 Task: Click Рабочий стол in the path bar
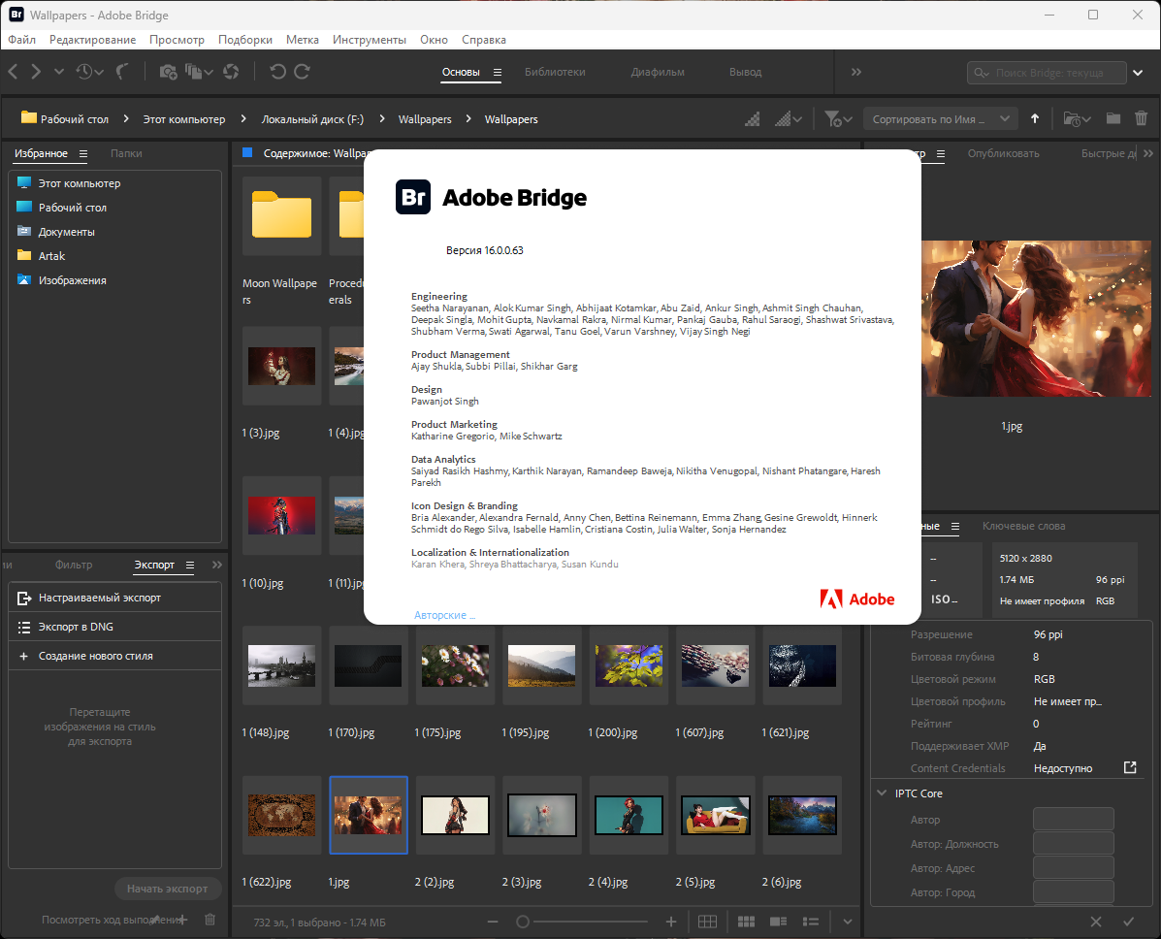coord(65,118)
